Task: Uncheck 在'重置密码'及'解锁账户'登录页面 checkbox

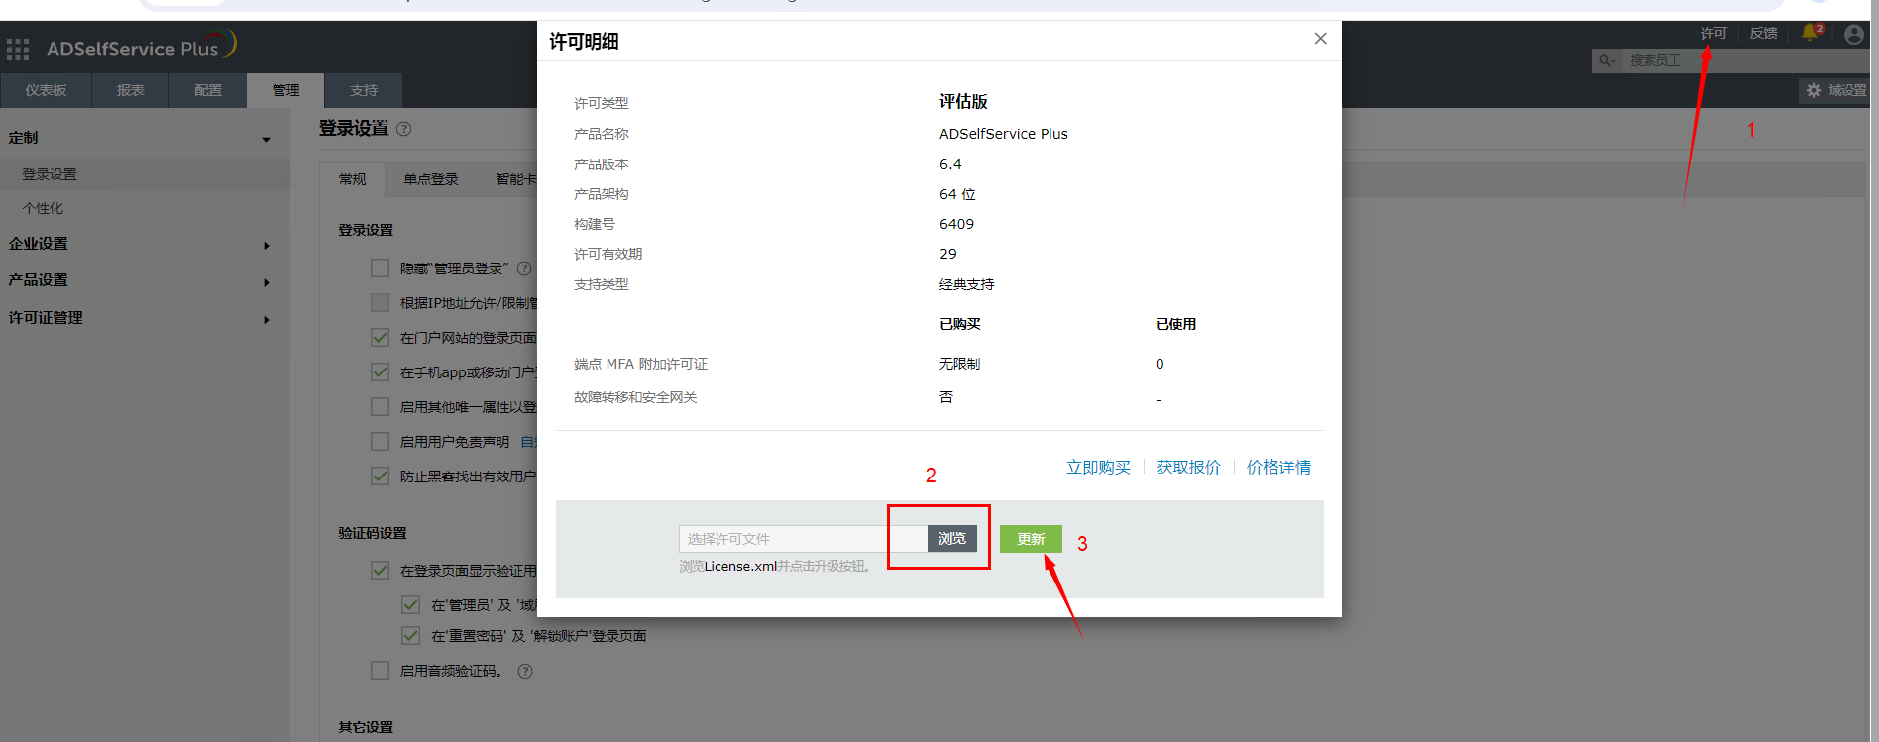Action: click(410, 635)
